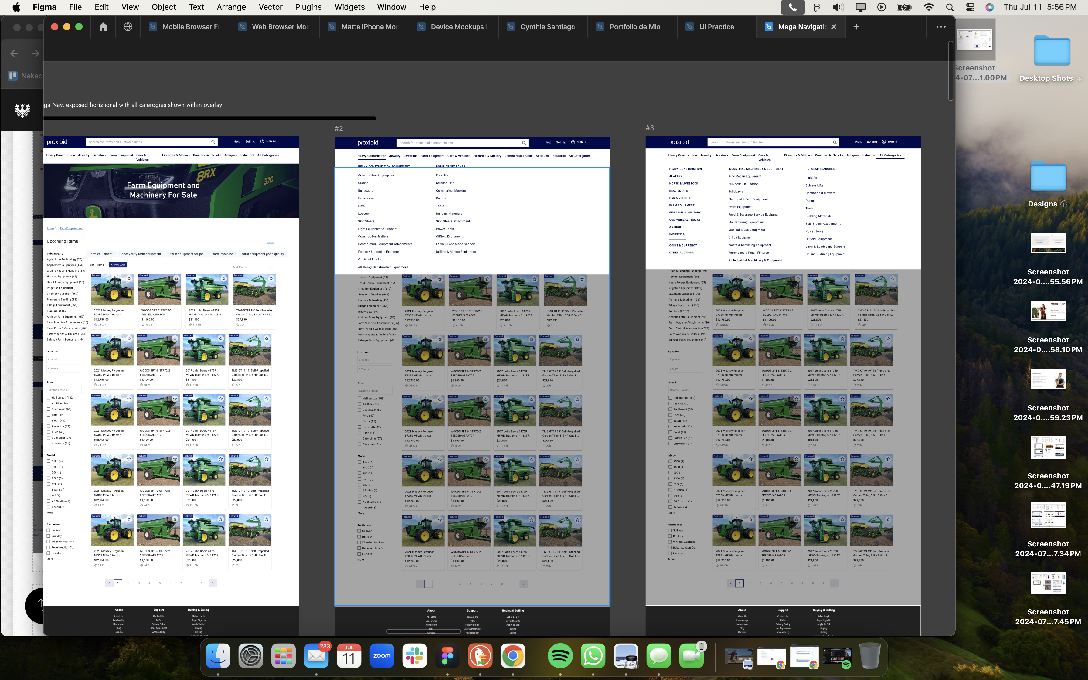The height and width of the screenshot is (680, 1088).
Task: Open Figma icon in the Dock
Action: click(447, 656)
